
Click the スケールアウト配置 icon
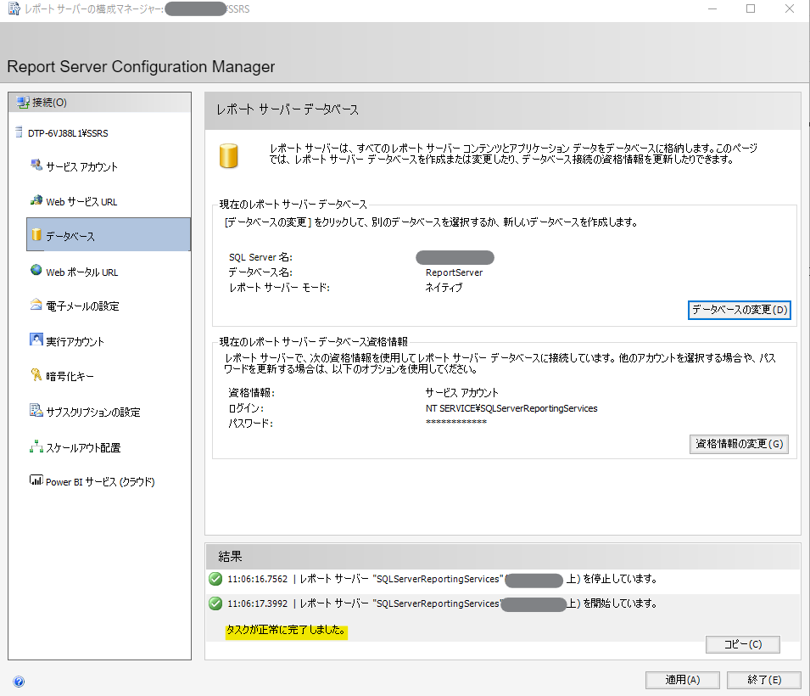pyautogui.click(x=36, y=446)
